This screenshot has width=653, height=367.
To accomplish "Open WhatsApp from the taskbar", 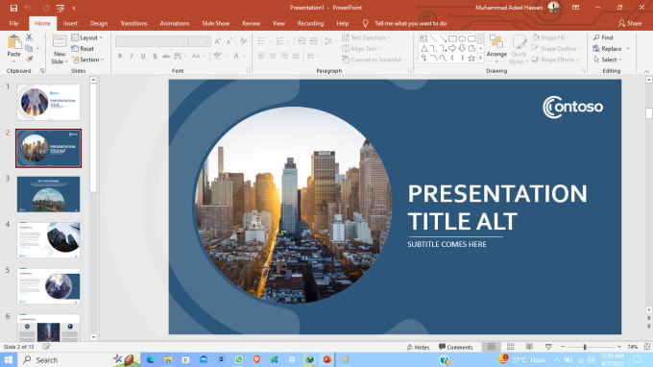I will point(238,359).
